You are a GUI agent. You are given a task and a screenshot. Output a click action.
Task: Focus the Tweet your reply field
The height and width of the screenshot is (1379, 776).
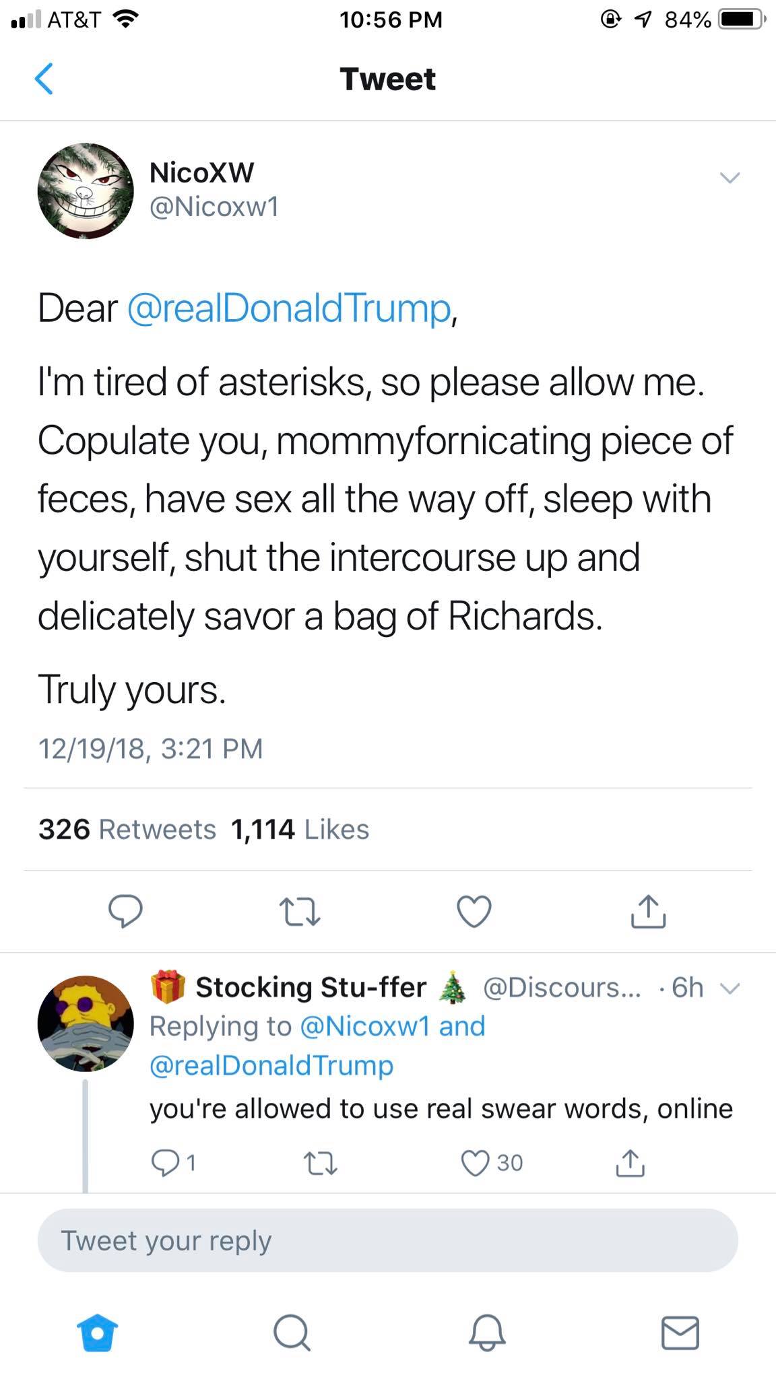pyautogui.click(x=388, y=1240)
